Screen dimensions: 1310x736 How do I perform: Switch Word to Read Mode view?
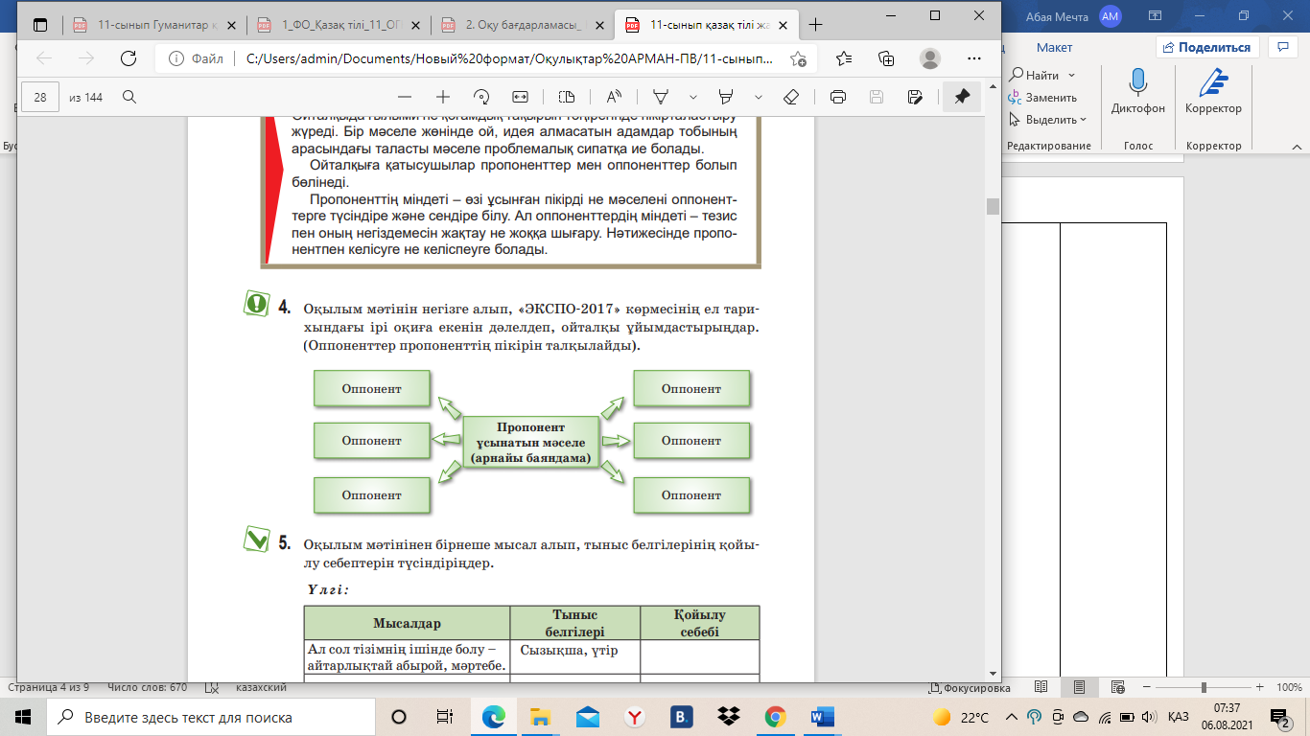point(1041,688)
